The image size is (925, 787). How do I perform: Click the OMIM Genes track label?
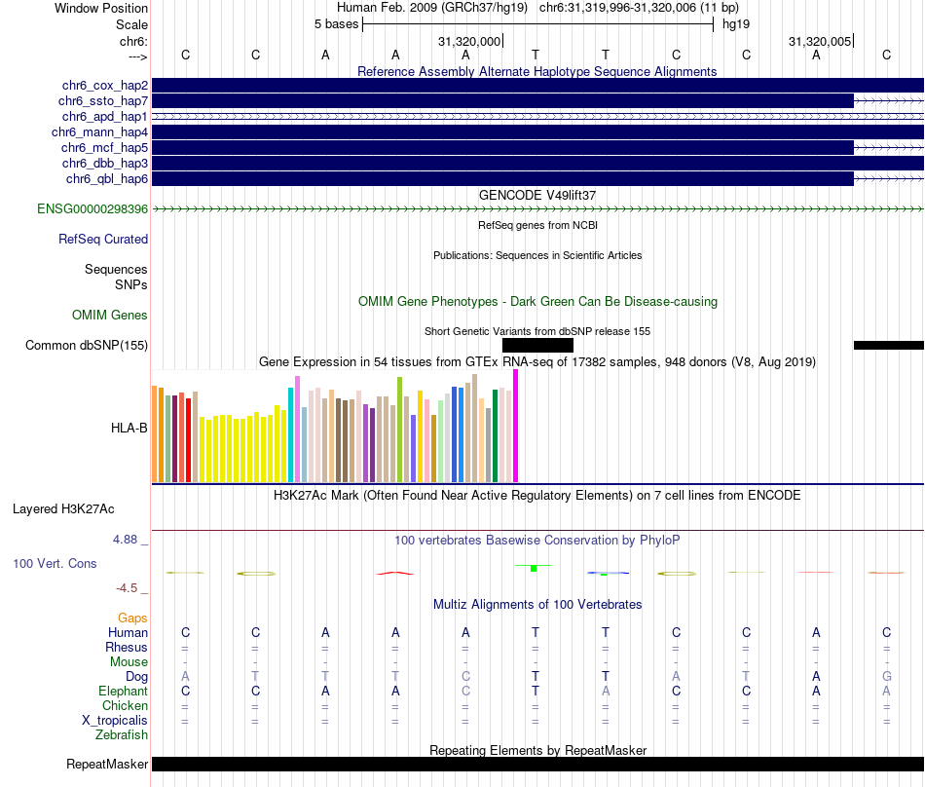[110, 315]
